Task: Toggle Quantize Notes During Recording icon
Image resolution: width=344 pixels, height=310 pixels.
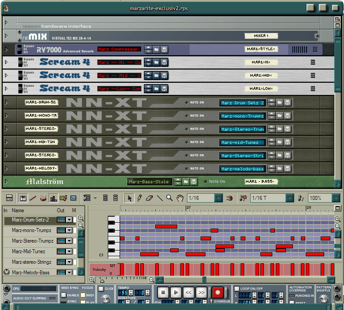Action: click(243, 198)
